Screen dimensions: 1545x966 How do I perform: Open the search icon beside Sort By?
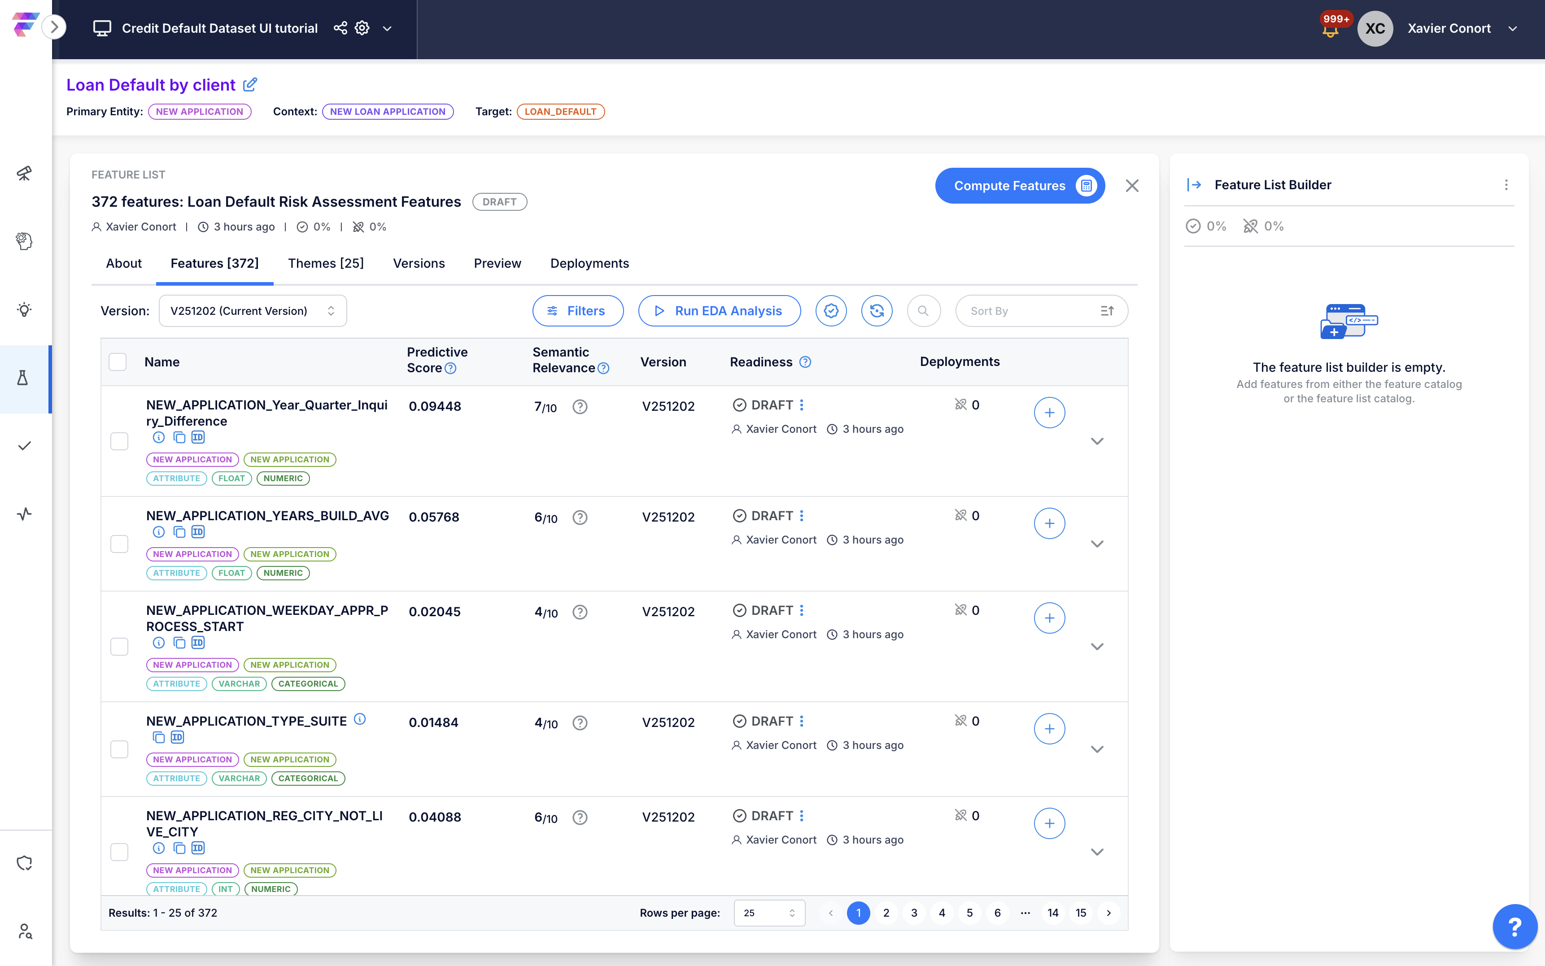click(923, 310)
